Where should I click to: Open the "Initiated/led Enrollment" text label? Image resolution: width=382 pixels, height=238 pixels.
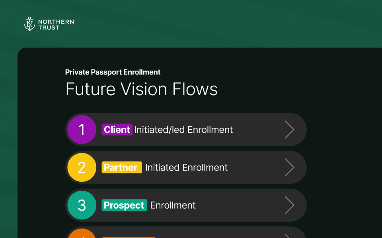[x=183, y=130]
